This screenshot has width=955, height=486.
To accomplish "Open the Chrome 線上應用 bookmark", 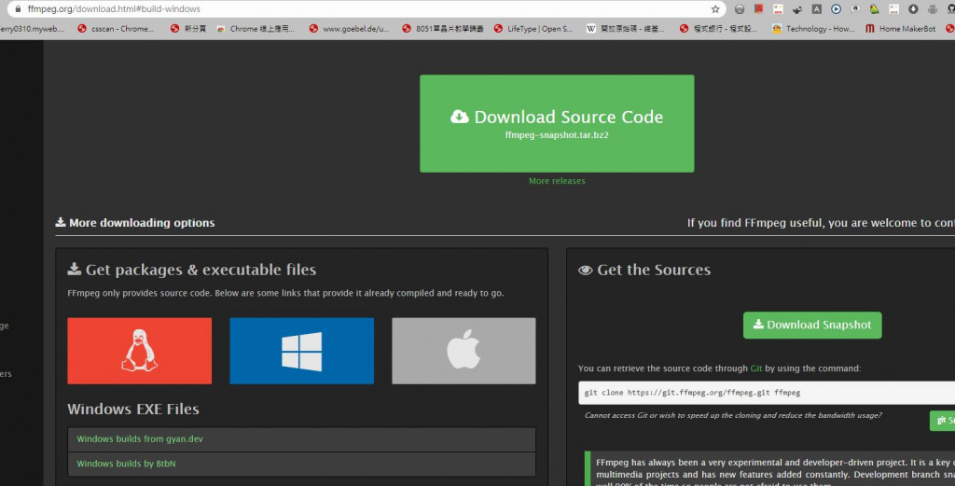I will 256,29.
